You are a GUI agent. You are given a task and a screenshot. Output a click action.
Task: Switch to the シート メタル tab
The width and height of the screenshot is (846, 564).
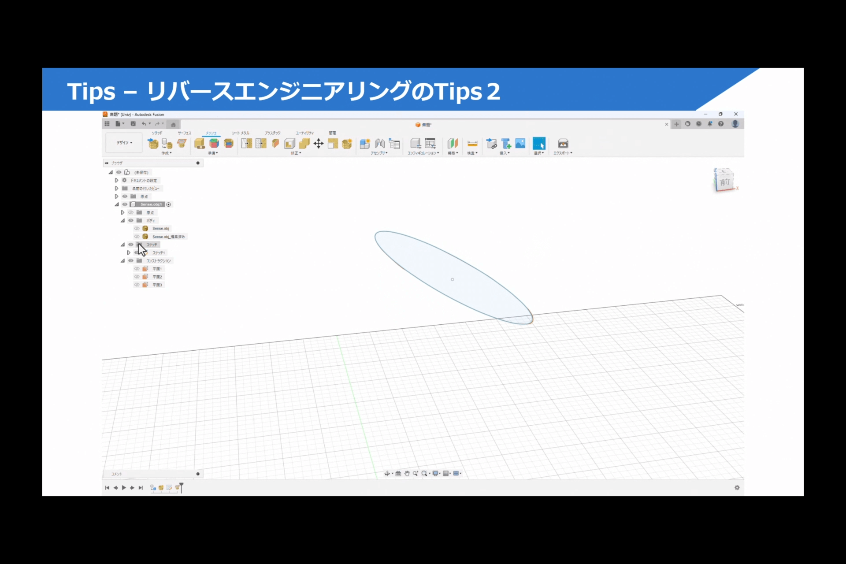pyautogui.click(x=241, y=133)
